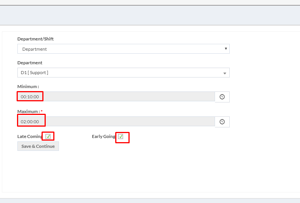Open the clock picker for Minimum time
This screenshot has width=300, height=203.
point(222,97)
